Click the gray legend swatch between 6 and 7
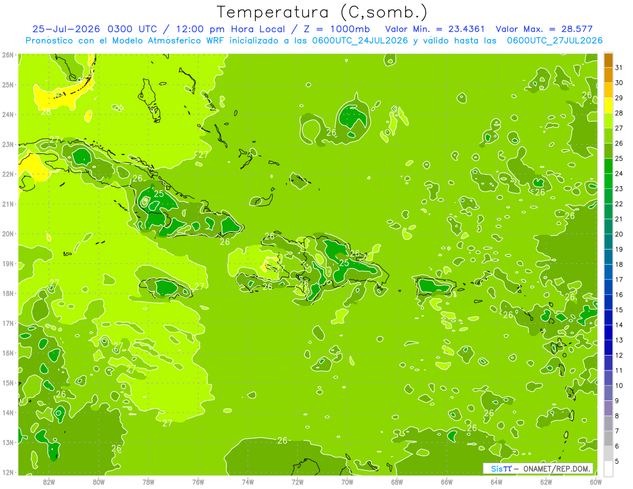Viewport: 633px width, 489px height. tap(608, 438)
